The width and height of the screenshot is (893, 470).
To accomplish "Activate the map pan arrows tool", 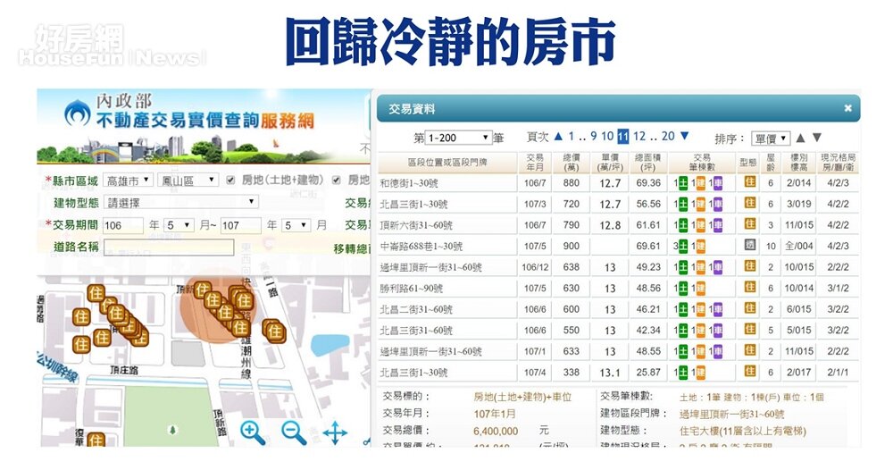I will [335, 433].
